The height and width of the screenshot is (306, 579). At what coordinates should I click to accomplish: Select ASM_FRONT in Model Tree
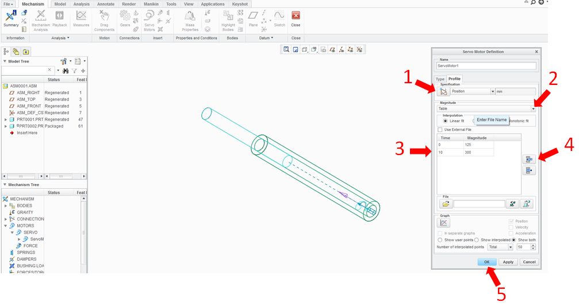tap(29, 106)
